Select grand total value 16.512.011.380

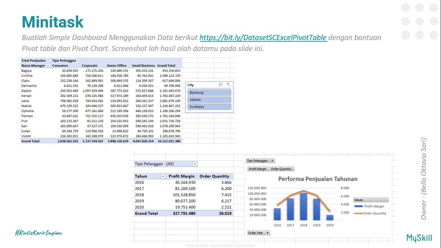169,141
